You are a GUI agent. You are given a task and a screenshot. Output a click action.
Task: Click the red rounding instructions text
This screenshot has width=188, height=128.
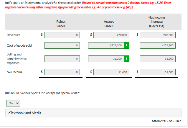coord(88,5)
